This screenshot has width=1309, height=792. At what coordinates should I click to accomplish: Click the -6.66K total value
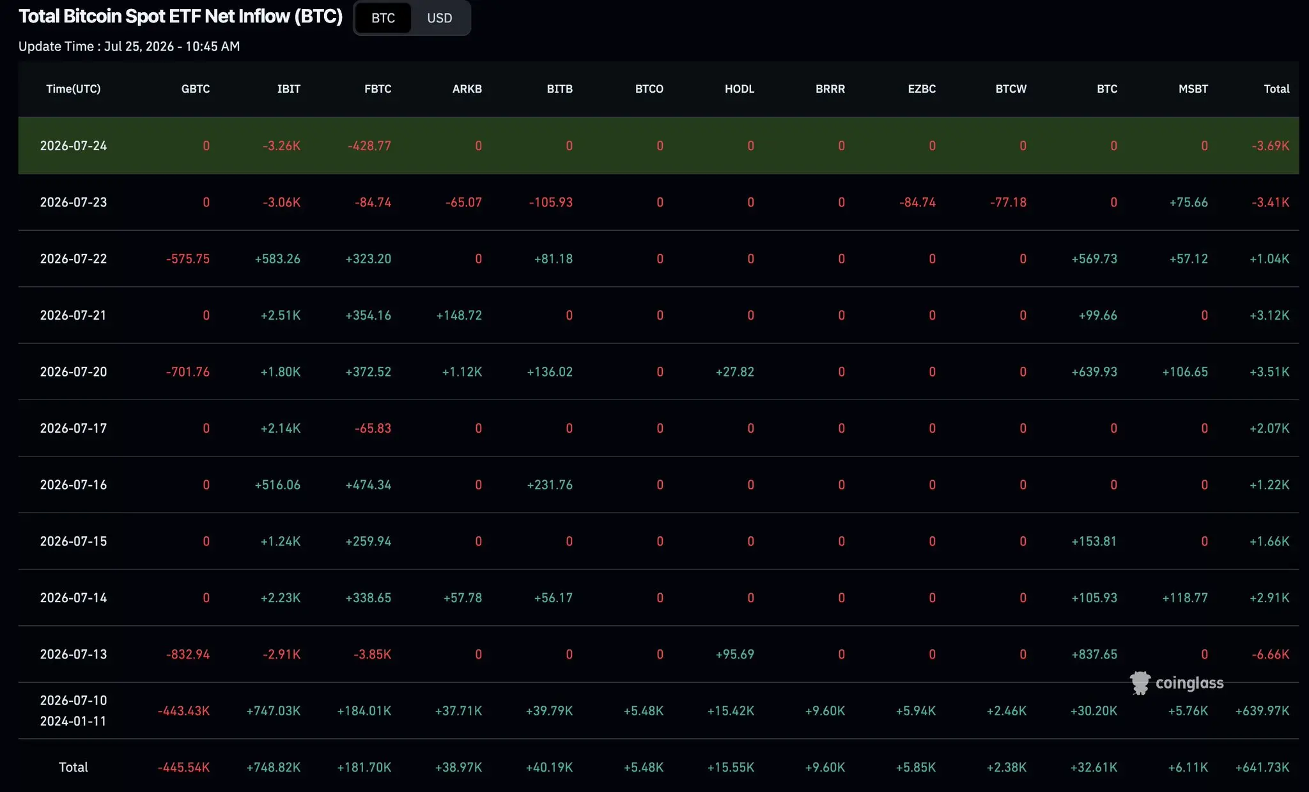pyautogui.click(x=1271, y=654)
